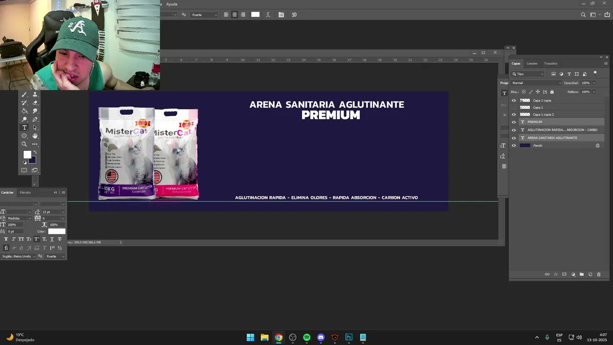Left align text in options bar
Image resolution: width=613 pixels, height=345 pixels.
pyautogui.click(x=226, y=15)
